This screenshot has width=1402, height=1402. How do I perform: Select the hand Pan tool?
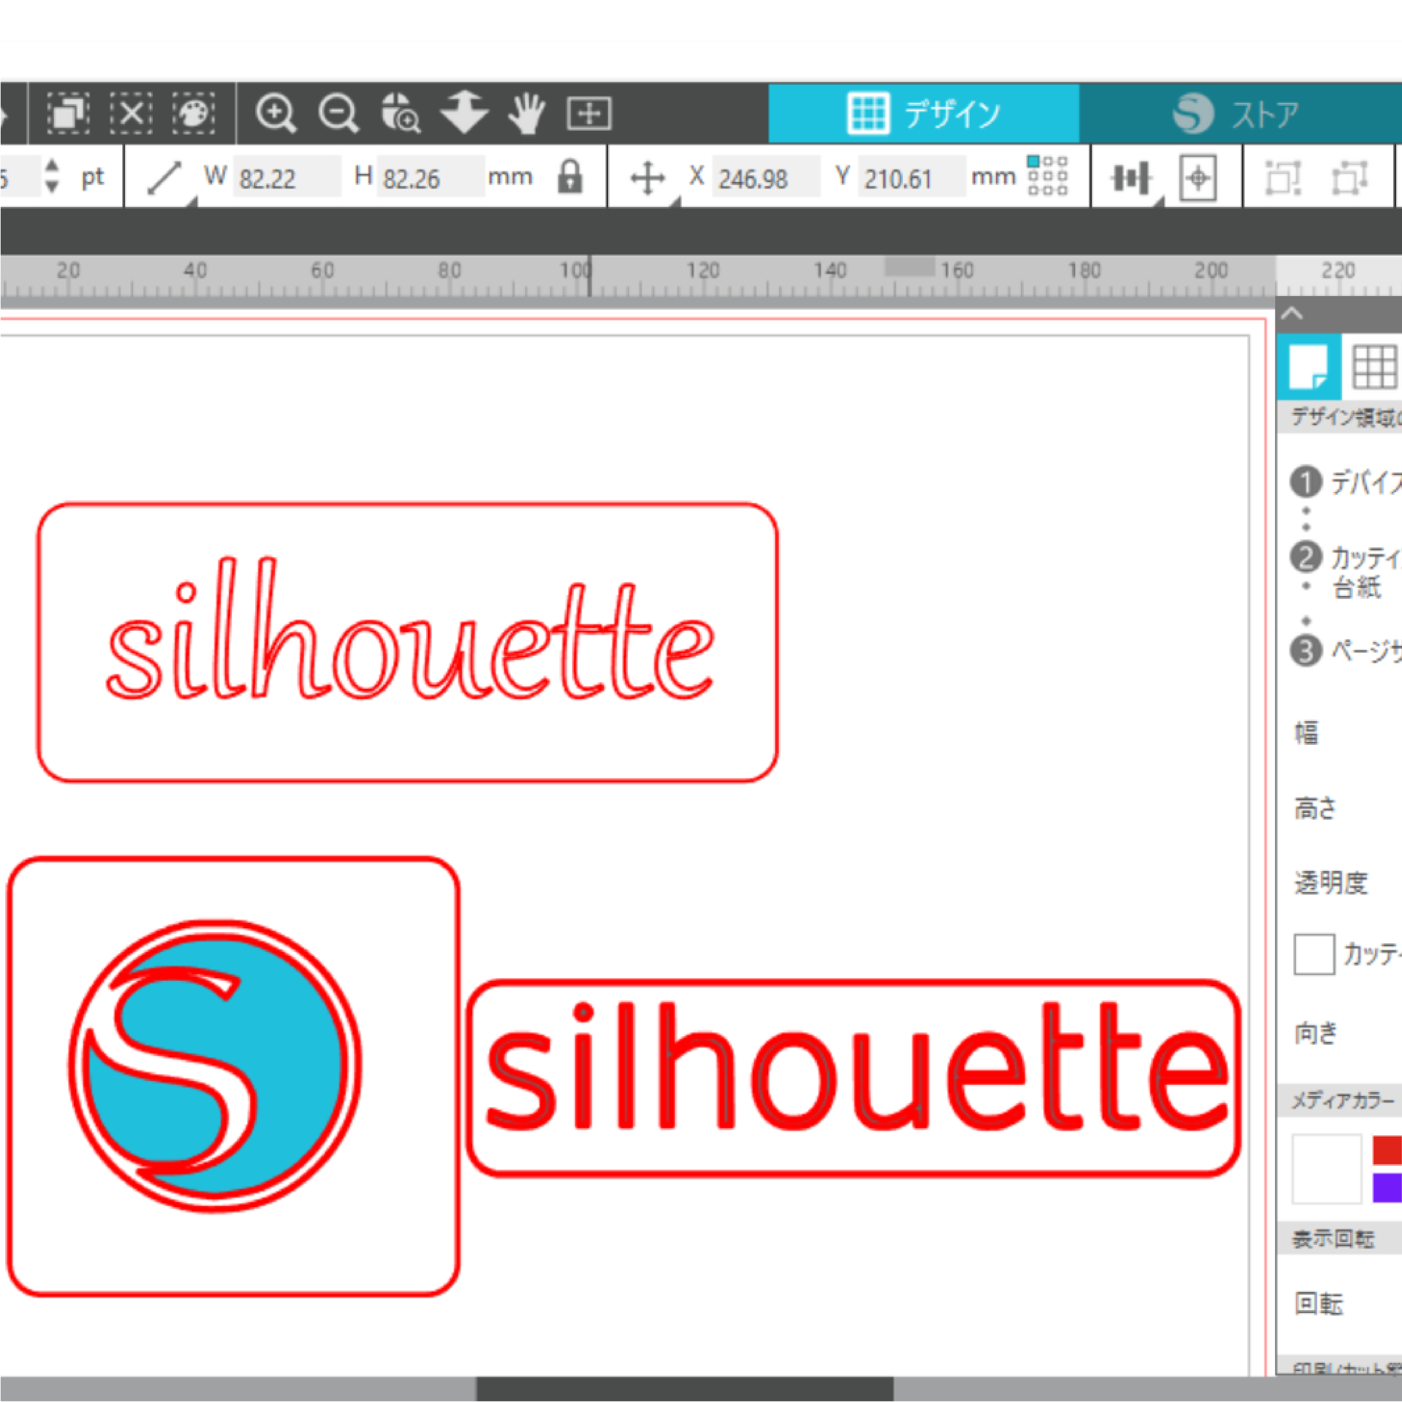click(x=526, y=113)
